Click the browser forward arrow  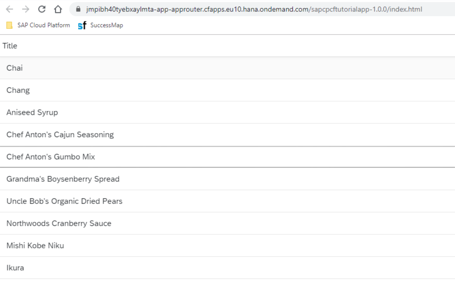coord(26,9)
